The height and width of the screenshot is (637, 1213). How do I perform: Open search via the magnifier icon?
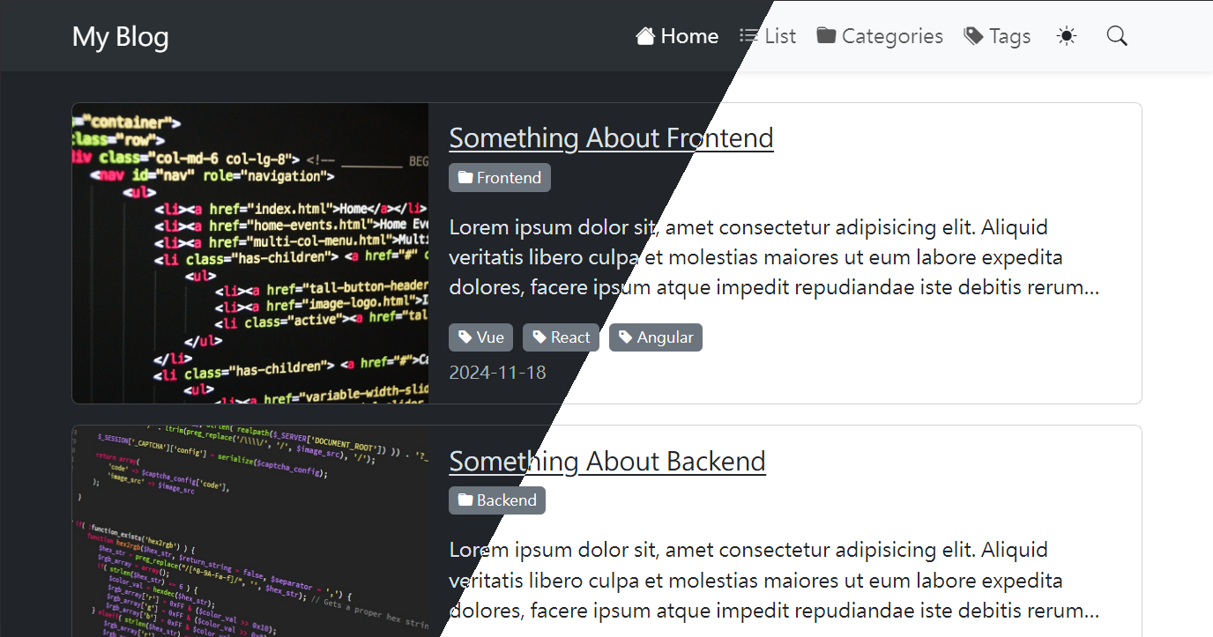tap(1117, 36)
